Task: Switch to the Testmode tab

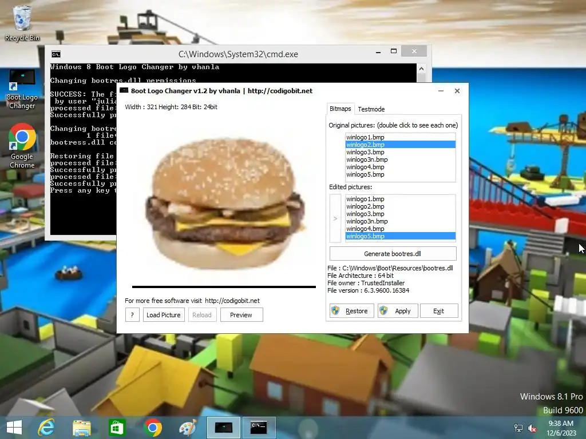Action: [371, 109]
